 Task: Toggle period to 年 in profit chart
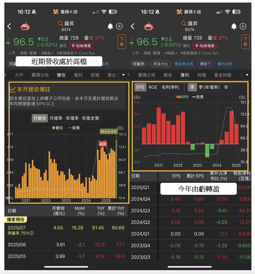coord(226,87)
